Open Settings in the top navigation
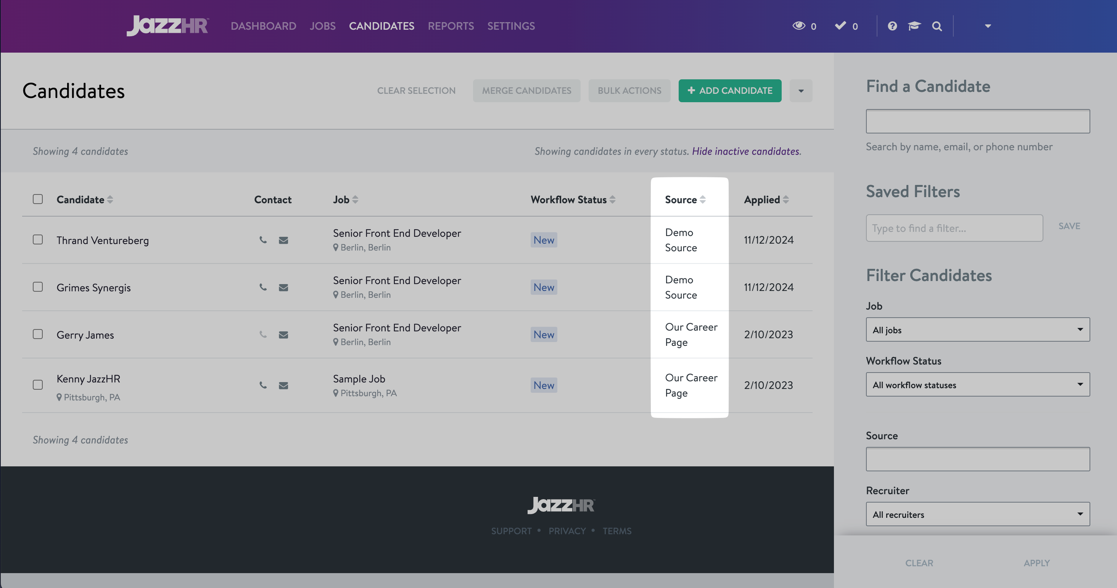Screen dimensions: 1117x588 coord(511,26)
